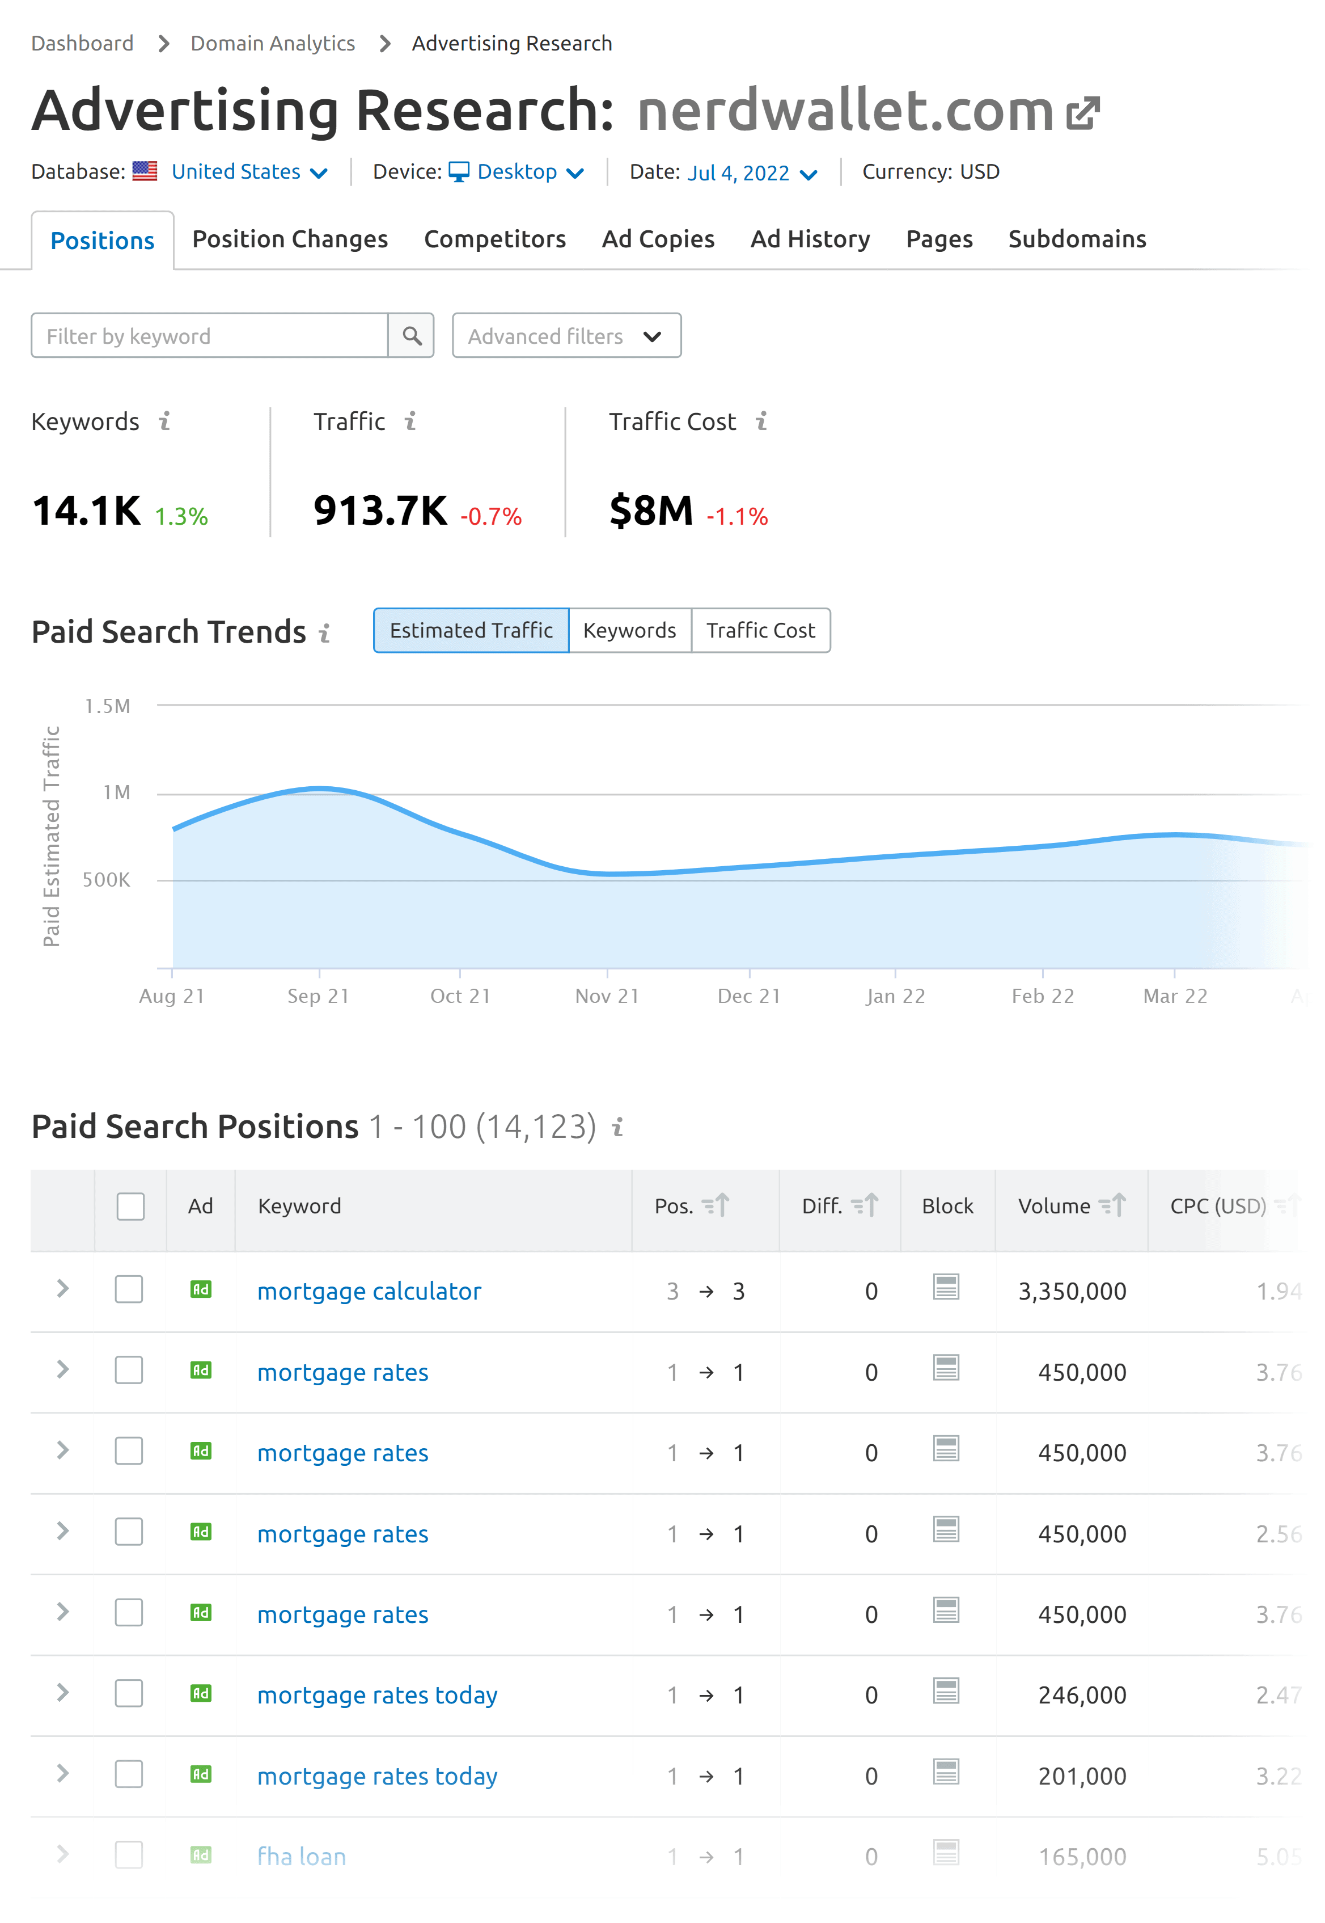Image resolution: width=1325 pixels, height=1923 pixels.
Task: Open the Jul 4, 2022 date dropdown
Action: [752, 173]
